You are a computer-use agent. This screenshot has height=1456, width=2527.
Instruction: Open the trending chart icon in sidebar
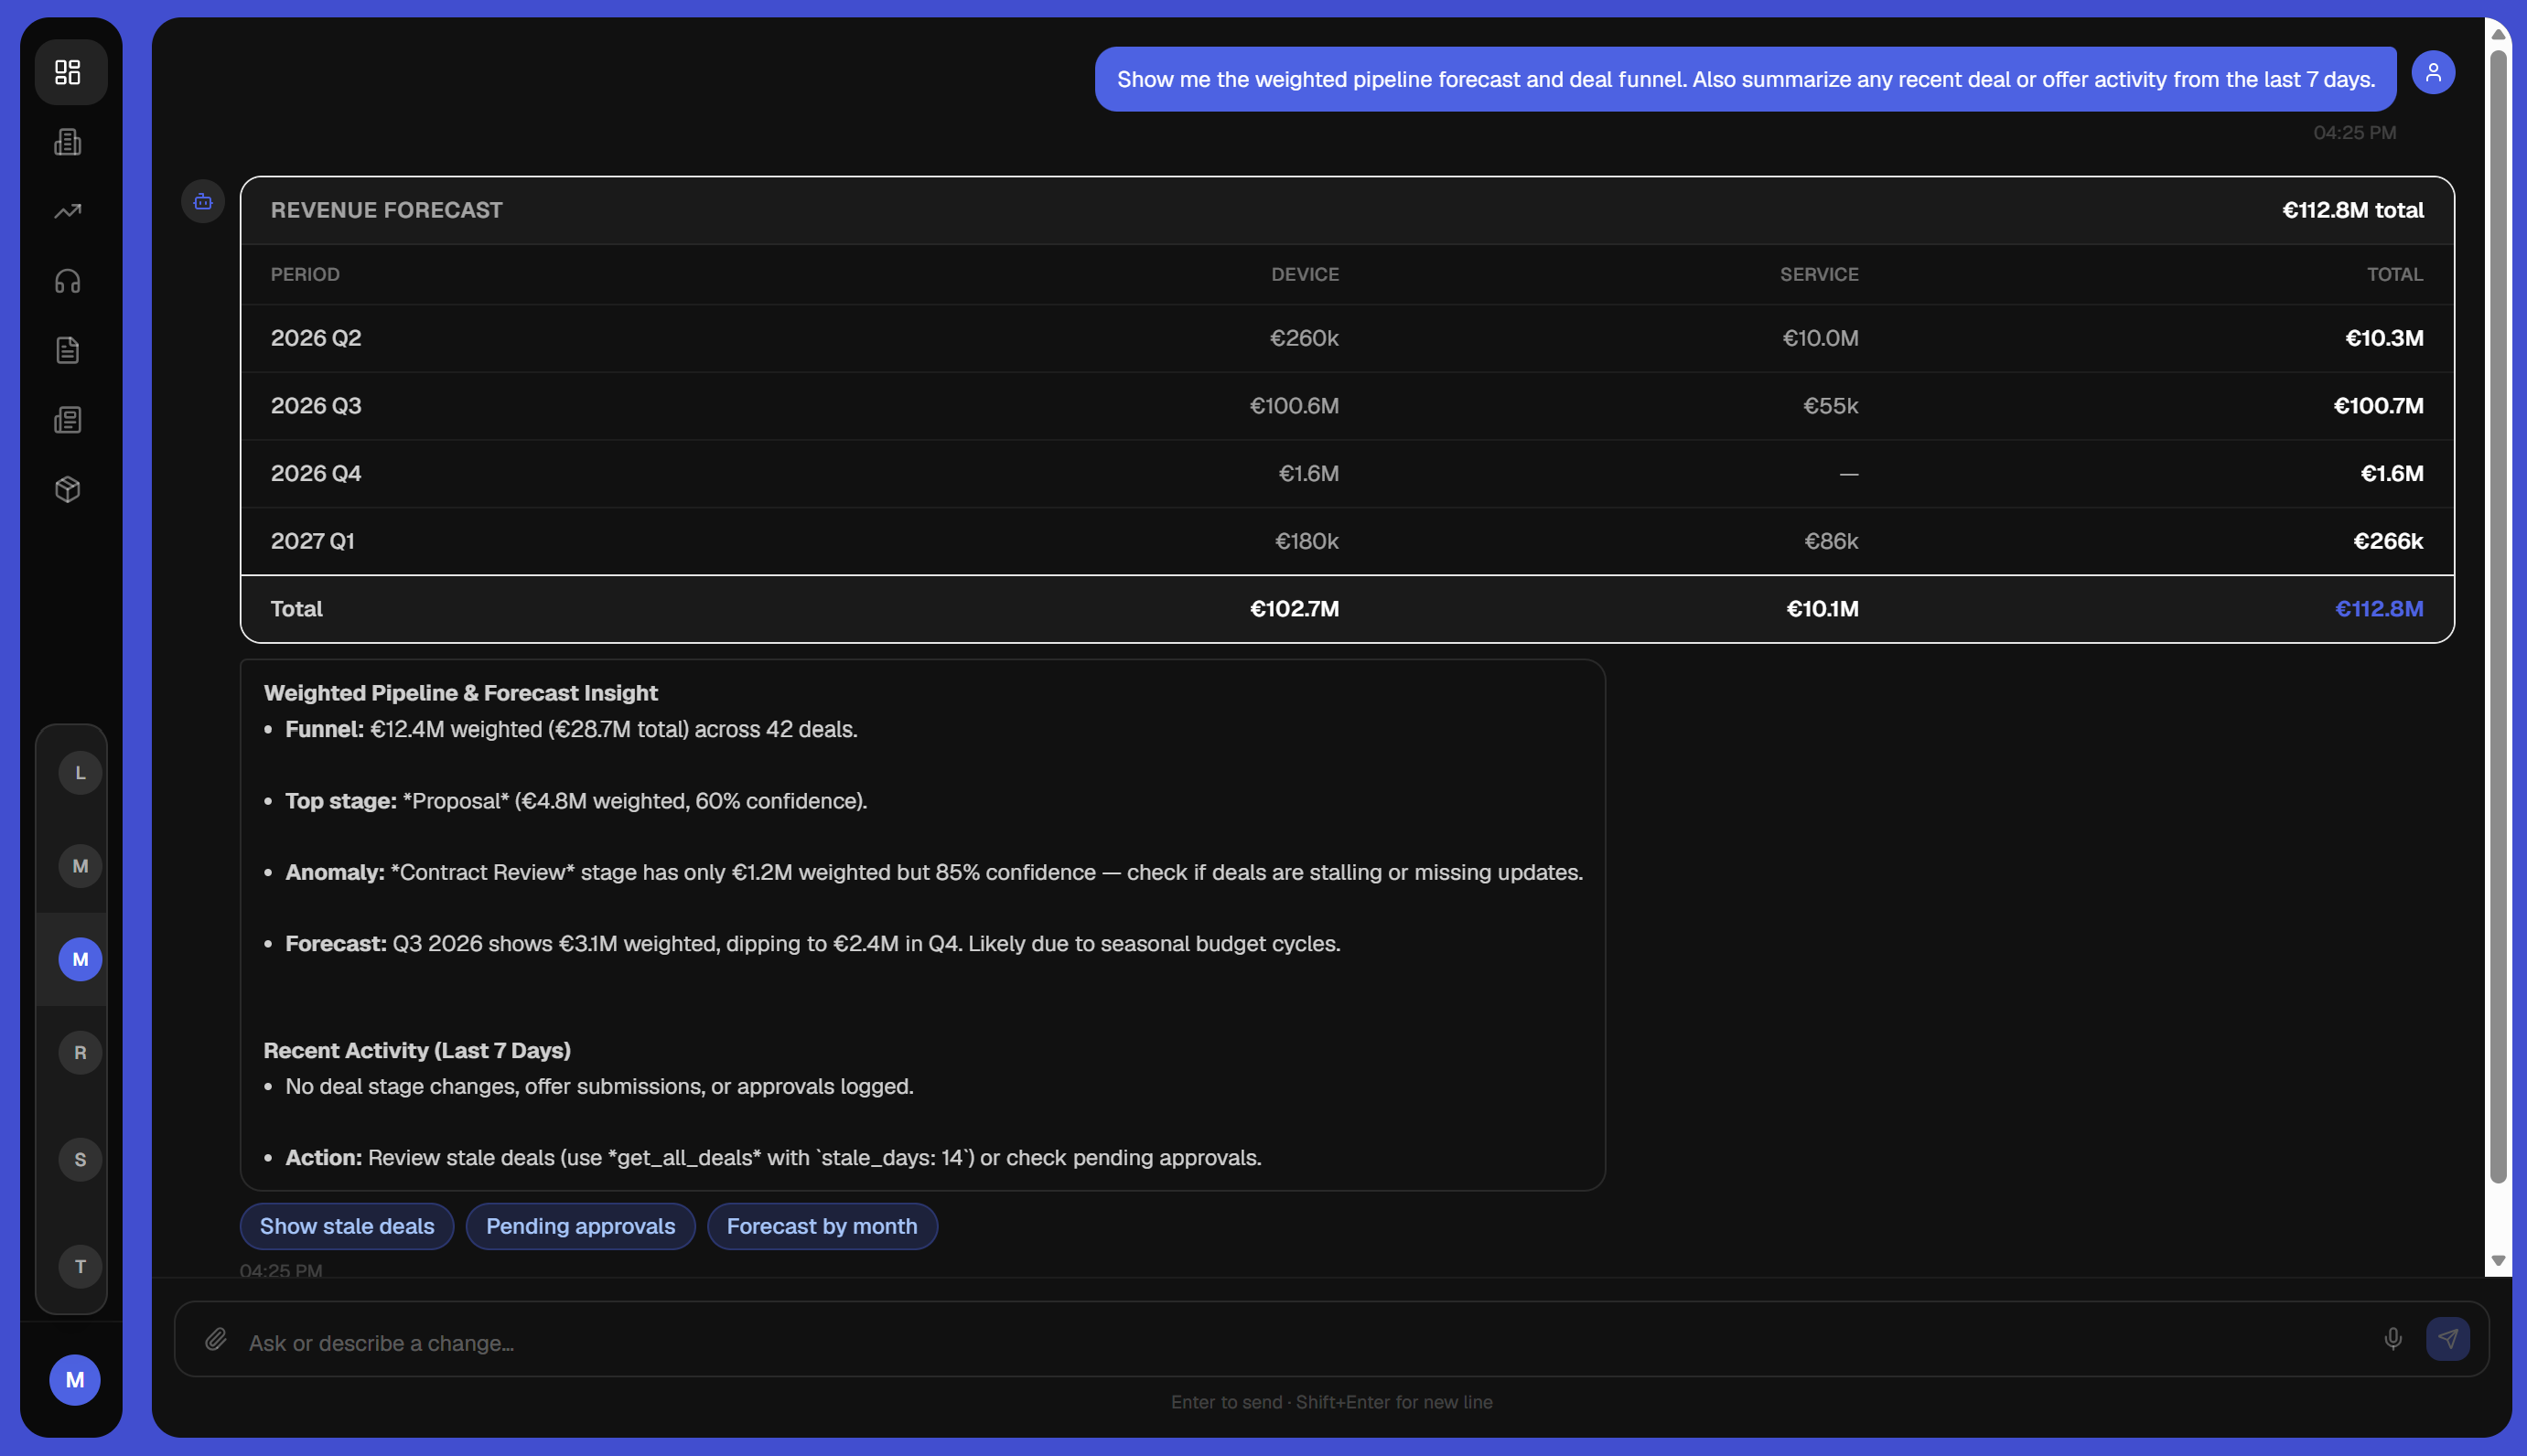click(x=68, y=211)
